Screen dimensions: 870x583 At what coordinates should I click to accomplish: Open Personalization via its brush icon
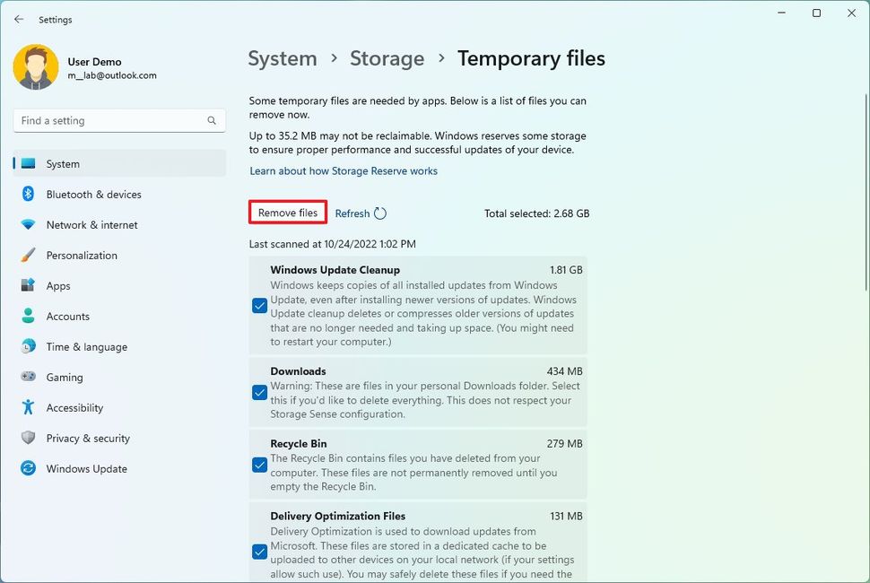28,255
